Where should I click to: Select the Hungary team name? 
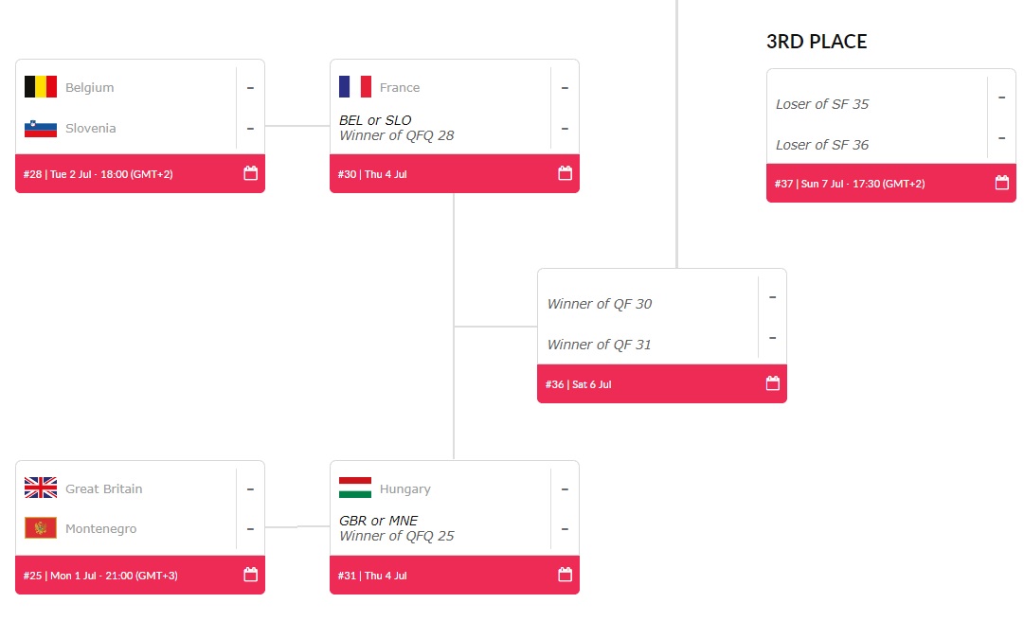tap(404, 488)
